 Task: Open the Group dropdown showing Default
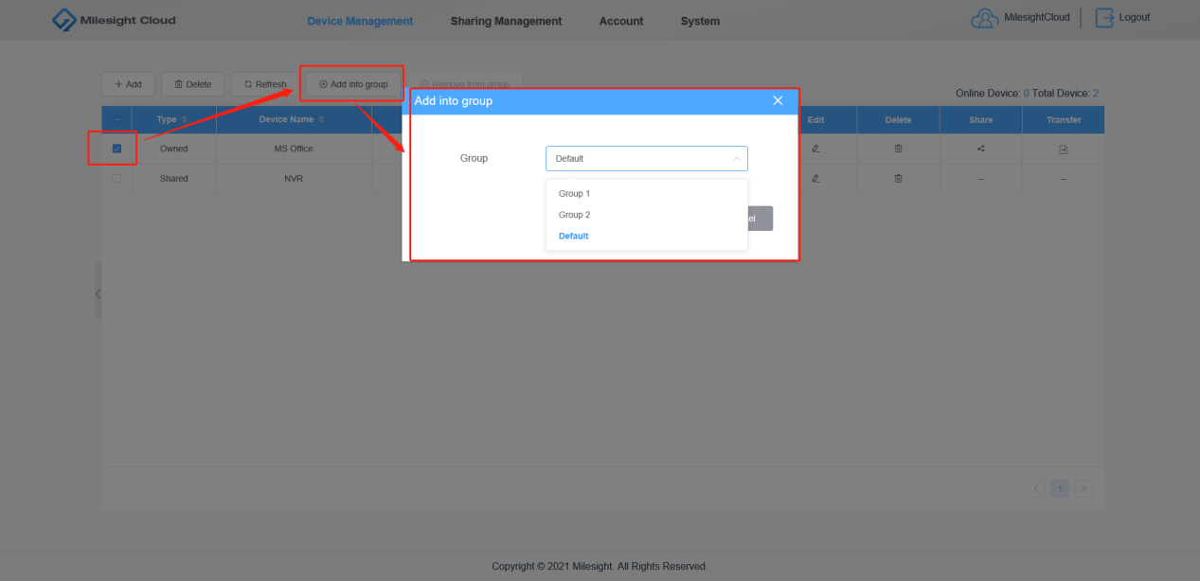pyautogui.click(x=647, y=158)
